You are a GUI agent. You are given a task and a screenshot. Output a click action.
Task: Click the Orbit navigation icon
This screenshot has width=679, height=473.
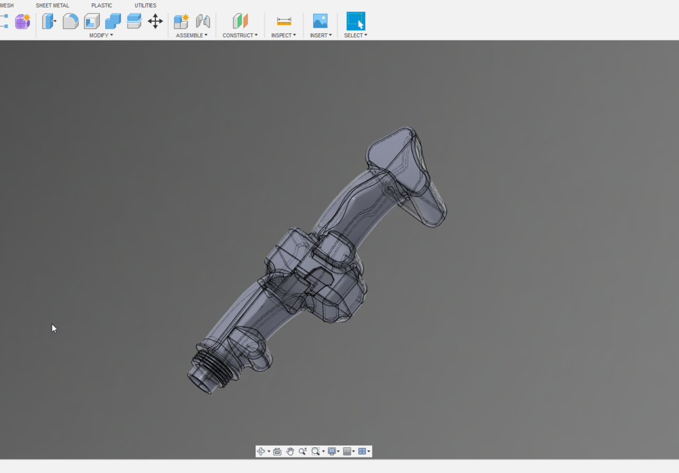coord(261,451)
